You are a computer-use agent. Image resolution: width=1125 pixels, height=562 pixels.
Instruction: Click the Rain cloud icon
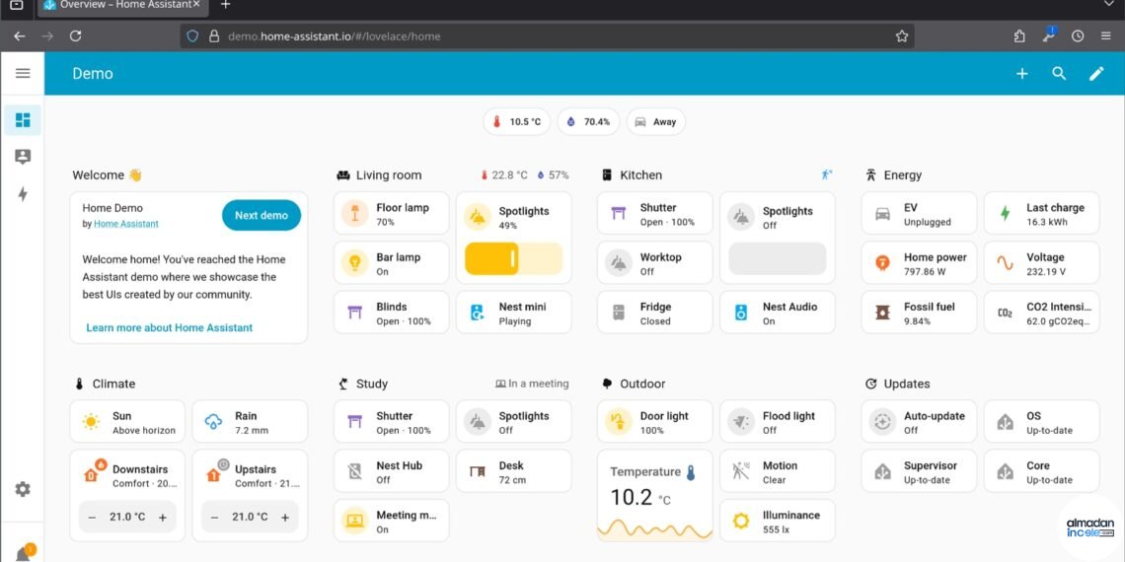(x=213, y=422)
